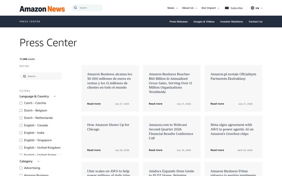Go to Images & Videos

coord(204,22)
